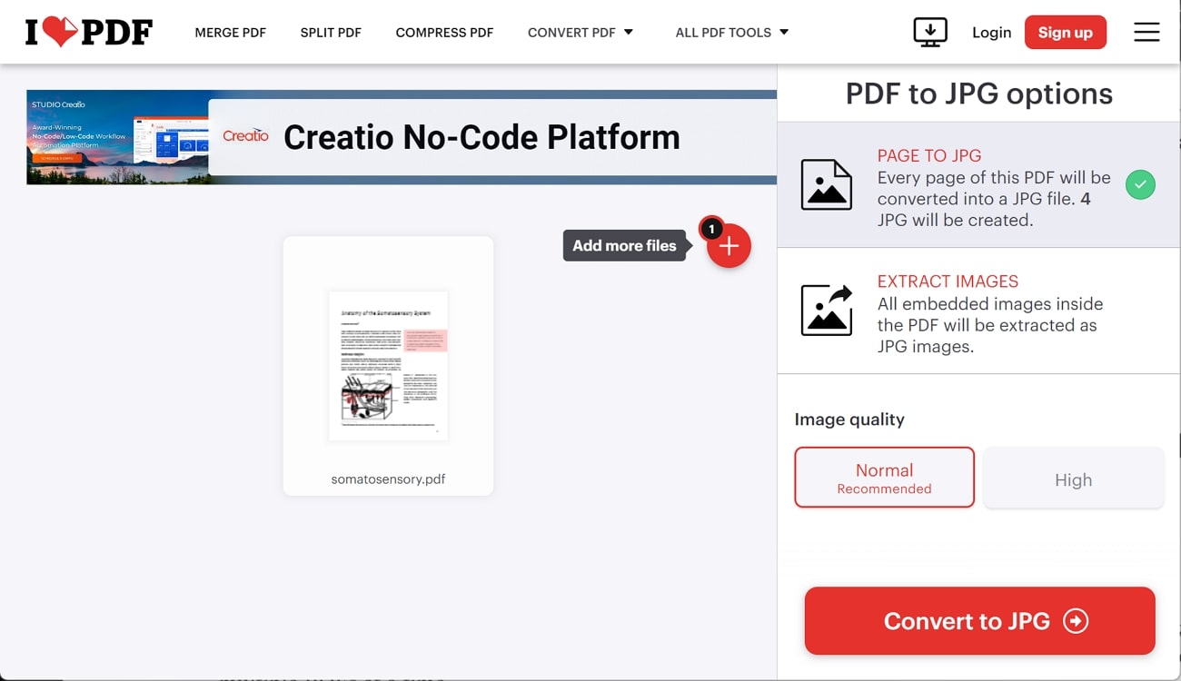1181x681 pixels.
Task: Click the Sign up button
Action: [x=1065, y=33]
